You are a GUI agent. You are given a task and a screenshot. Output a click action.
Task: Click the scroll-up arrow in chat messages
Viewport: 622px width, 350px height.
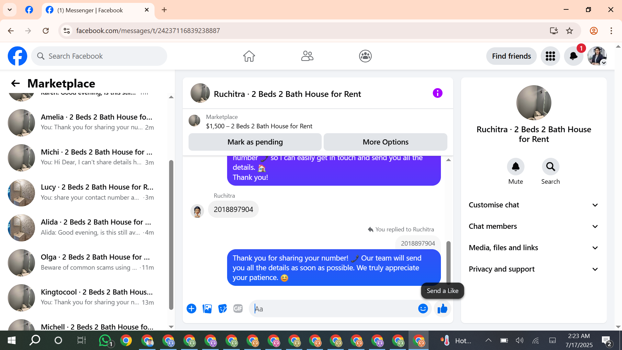(448, 160)
